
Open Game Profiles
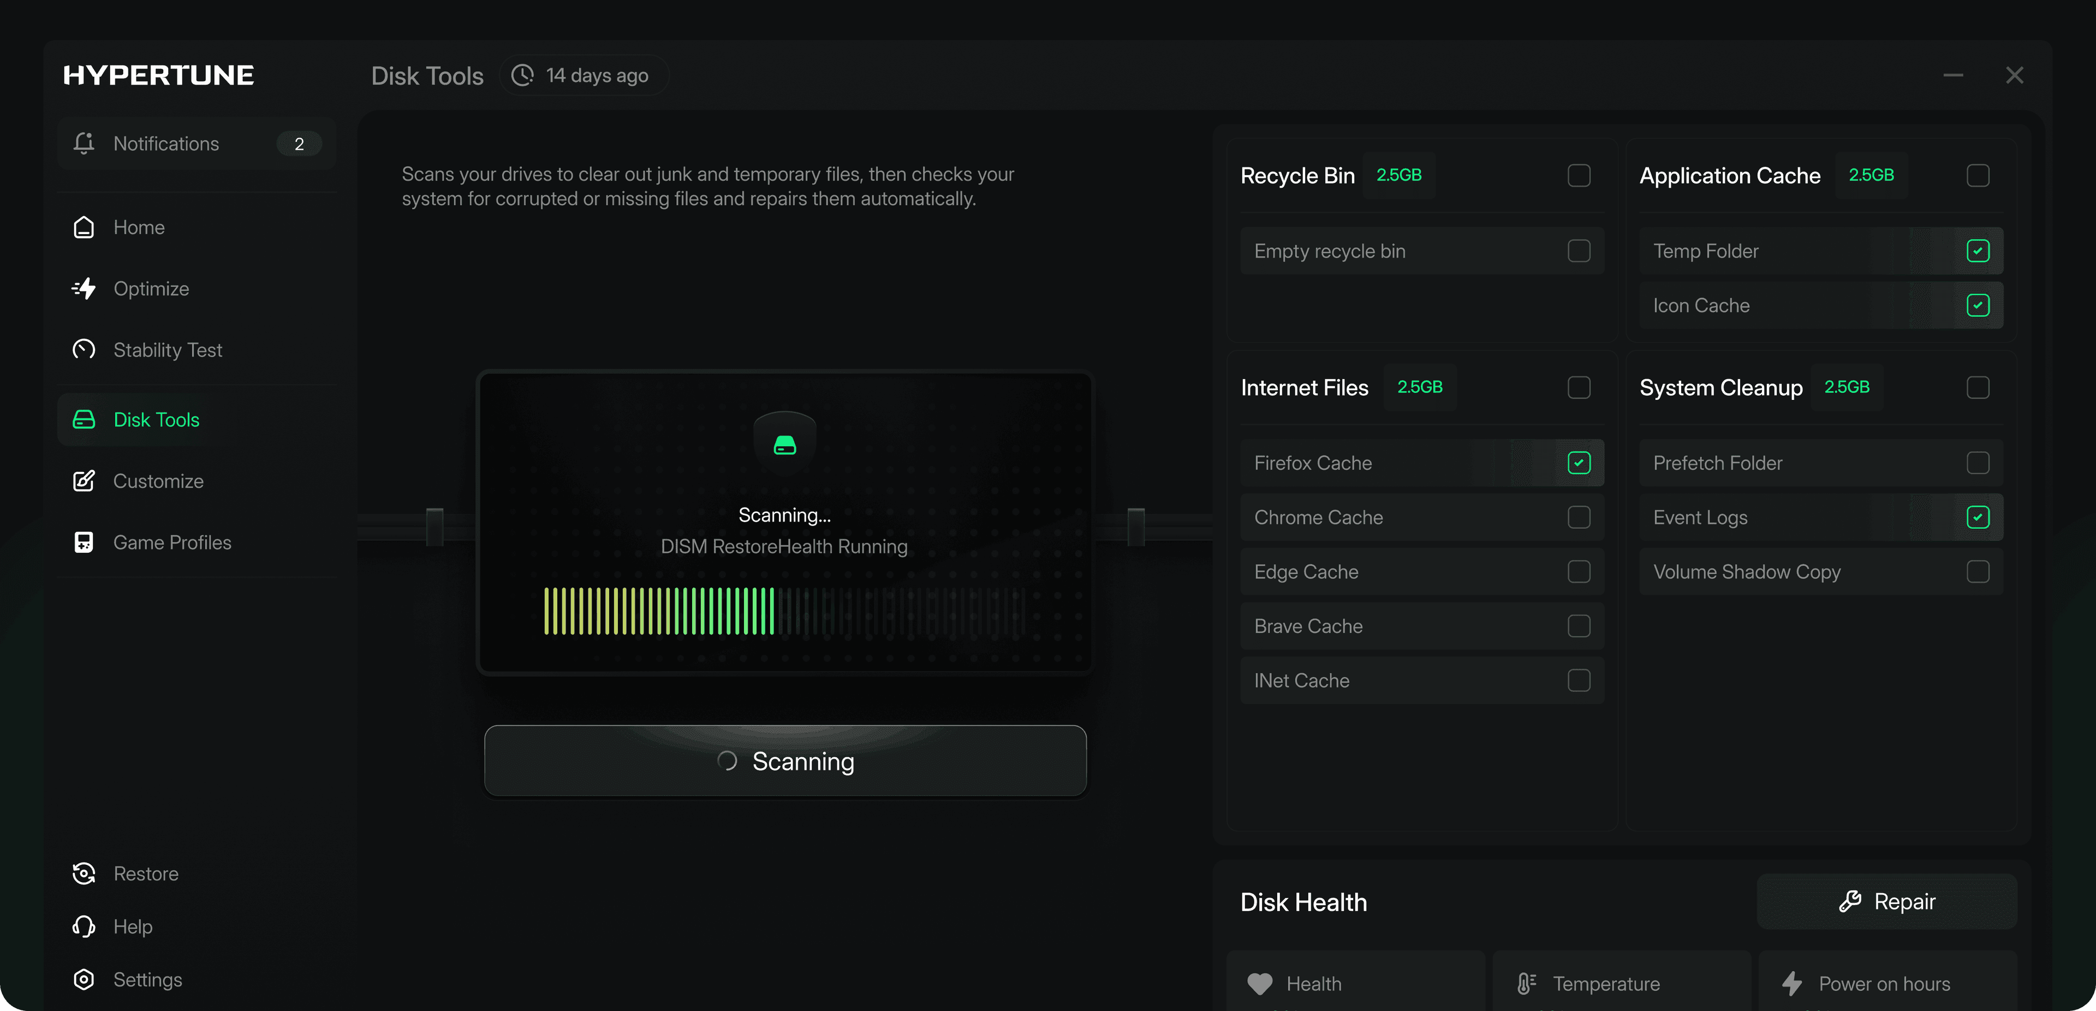pyautogui.click(x=197, y=542)
